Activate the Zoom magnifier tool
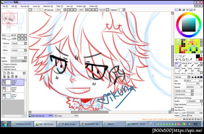 [x=180, y=60]
